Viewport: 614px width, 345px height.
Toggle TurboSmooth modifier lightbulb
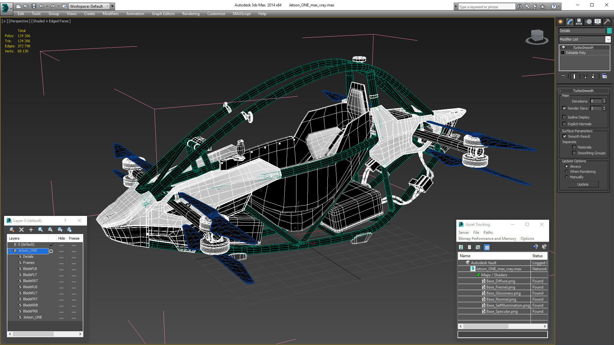click(x=563, y=47)
